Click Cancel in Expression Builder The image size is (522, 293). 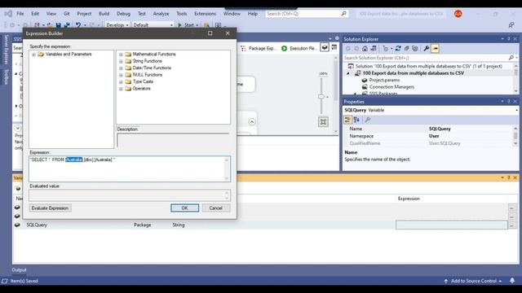tap(215, 208)
